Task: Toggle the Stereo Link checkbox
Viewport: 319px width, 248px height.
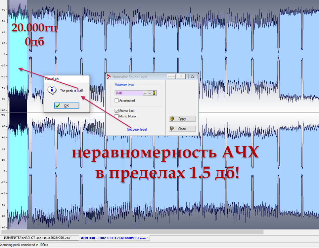Action: [x=116, y=111]
